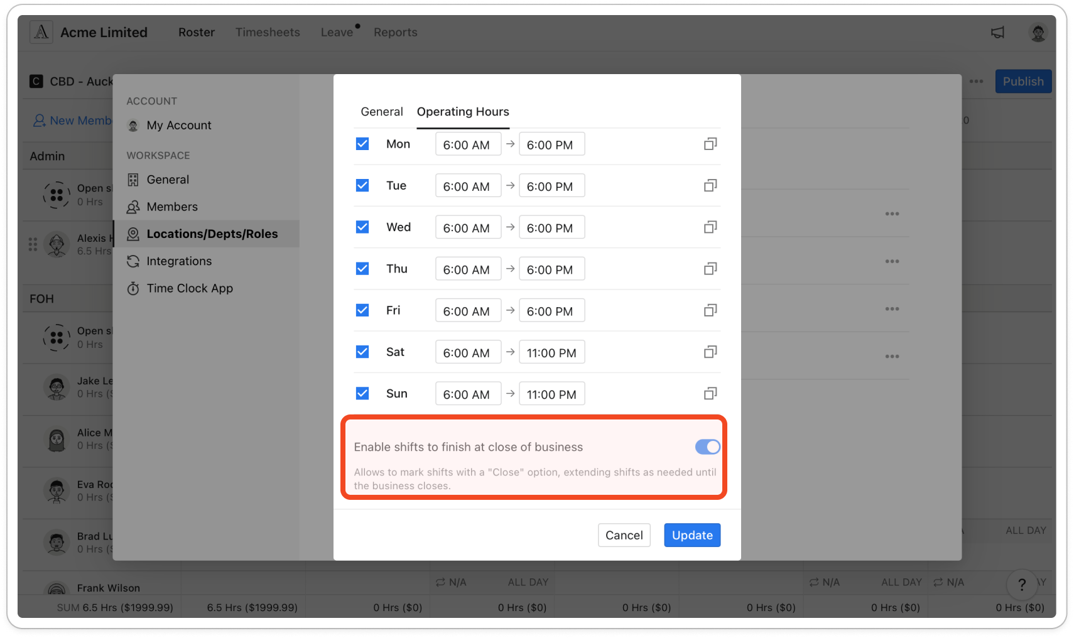
Task: Open Monday start time 6:00 AM field
Action: click(x=468, y=144)
